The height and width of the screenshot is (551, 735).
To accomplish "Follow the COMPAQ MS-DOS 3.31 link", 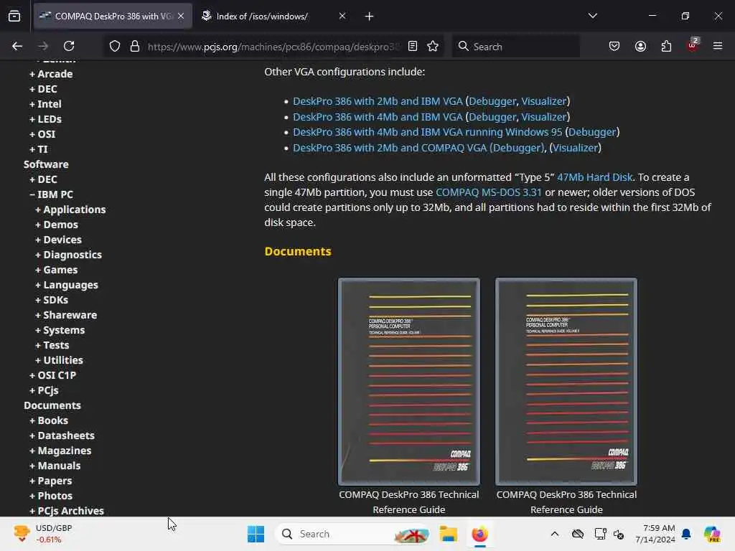I will pos(488,192).
